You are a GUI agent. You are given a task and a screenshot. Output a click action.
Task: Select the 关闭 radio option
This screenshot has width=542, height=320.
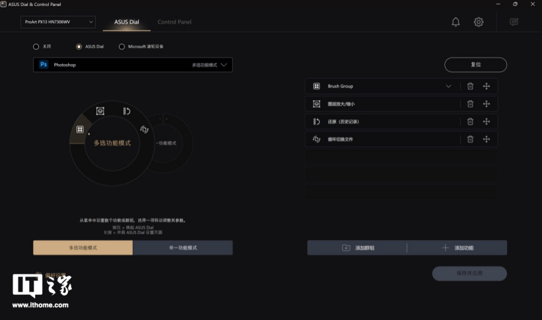tap(36, 47)
